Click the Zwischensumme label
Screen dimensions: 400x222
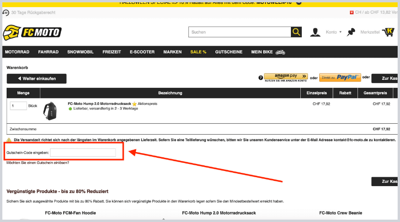coord(23,129)
